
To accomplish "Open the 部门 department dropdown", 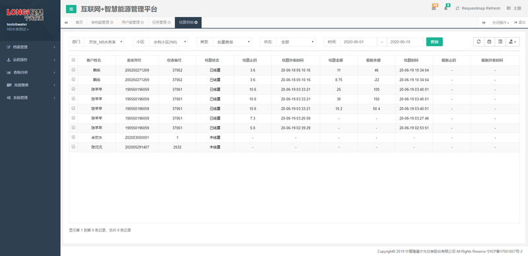I will [x=104, y=42].
